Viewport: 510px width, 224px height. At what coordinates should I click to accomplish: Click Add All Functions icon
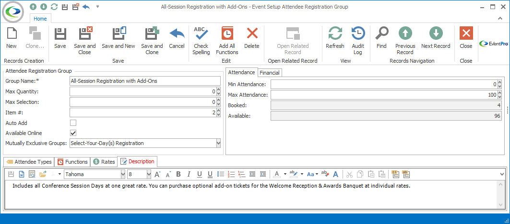coord(227,34)
